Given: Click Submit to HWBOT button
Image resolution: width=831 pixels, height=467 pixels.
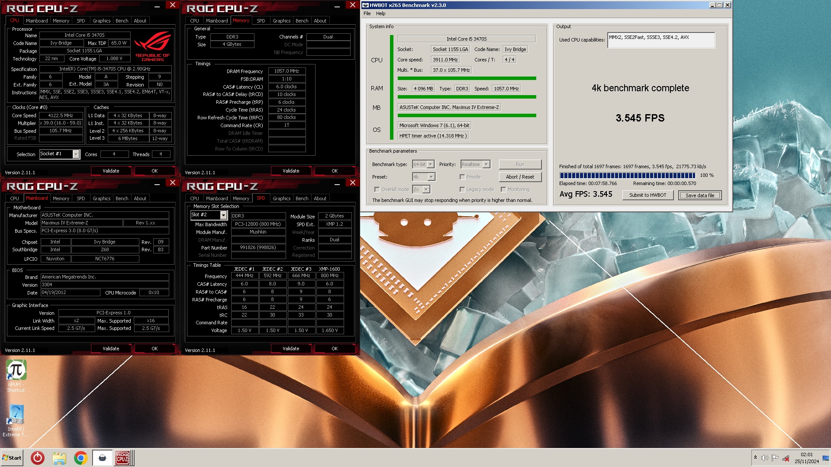Looking at the screenshot, I should (647, 195).
